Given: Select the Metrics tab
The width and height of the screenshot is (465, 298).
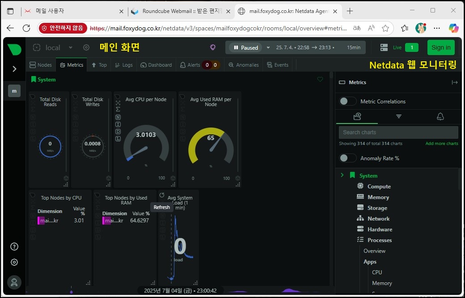Looking at the screenshot, I should coord(72,65).
